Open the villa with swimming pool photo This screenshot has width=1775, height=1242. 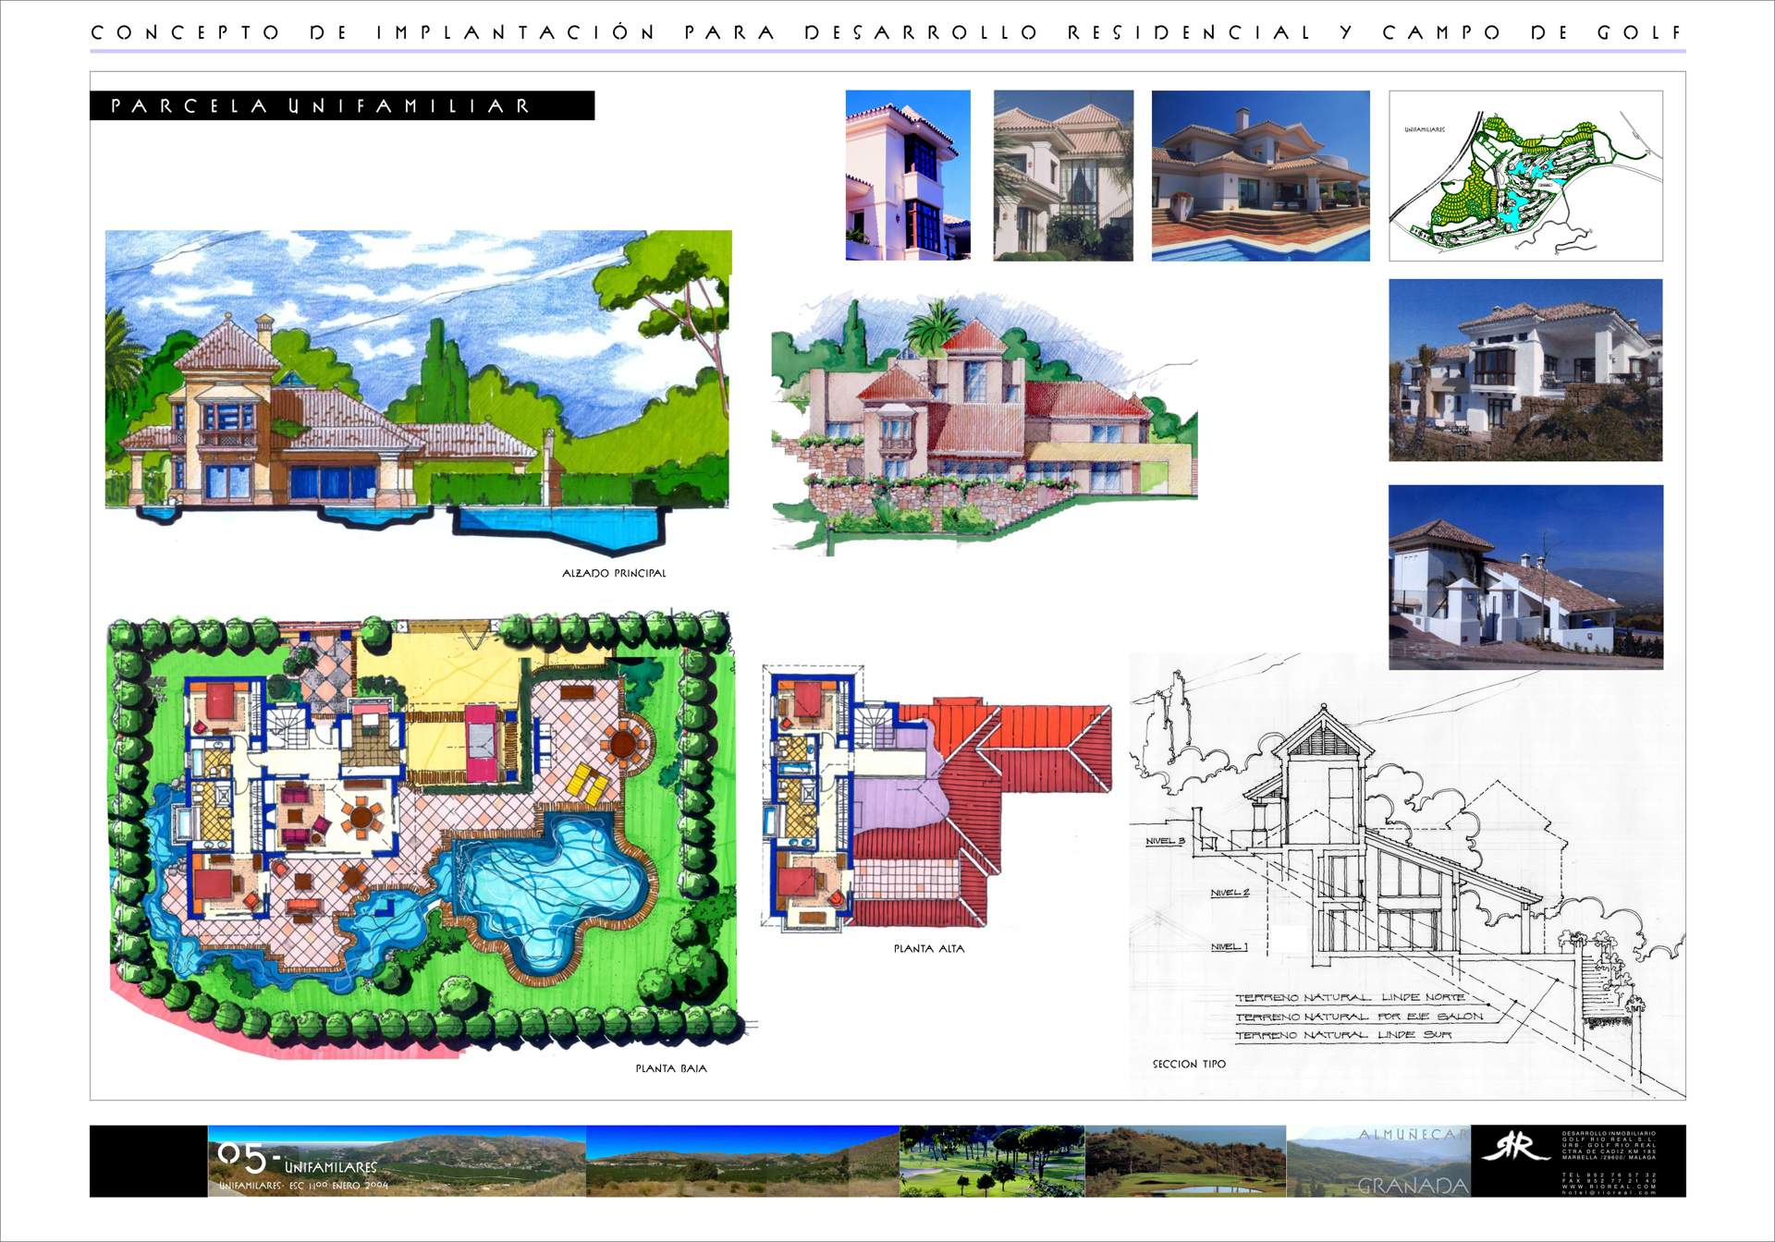[x=1260, y=175]
